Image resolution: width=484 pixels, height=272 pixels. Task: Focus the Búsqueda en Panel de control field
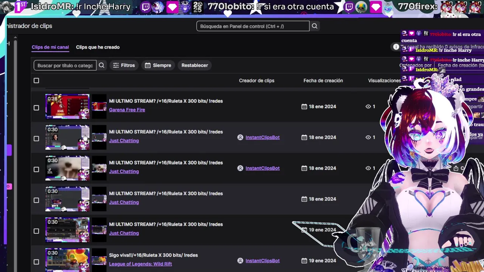[253, 26]
